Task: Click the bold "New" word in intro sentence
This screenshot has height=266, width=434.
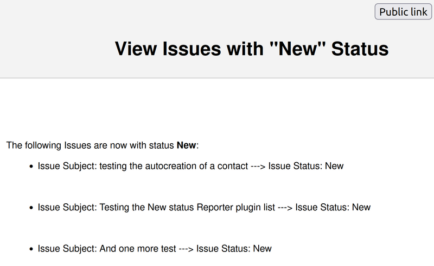Action: click(187, 145)
